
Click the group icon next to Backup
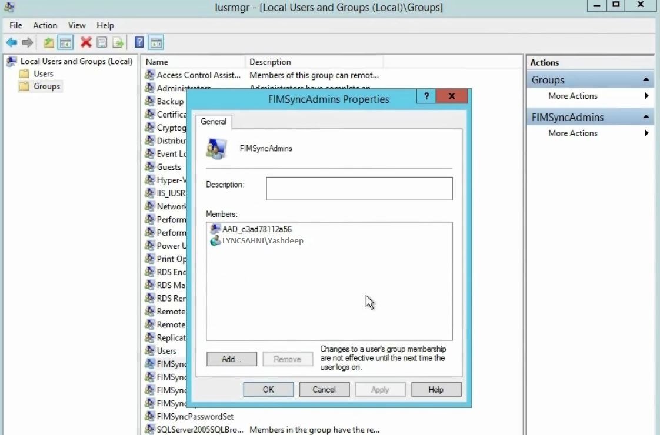click(x=149, y=101)
